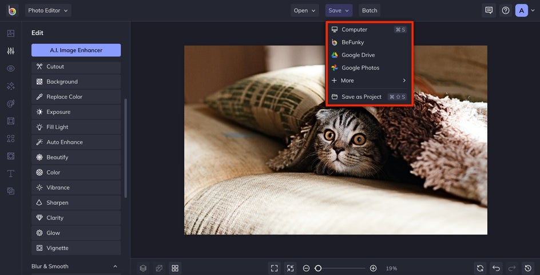
Task: Open the feedback chat icon
Action: pos(489,10)
